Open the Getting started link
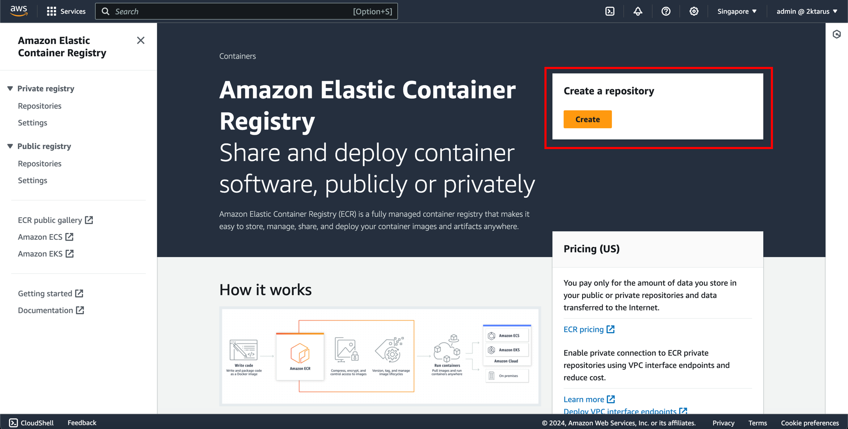Image resolution: width=848 pixels, height=429 pixels. (x=45, y=293)
